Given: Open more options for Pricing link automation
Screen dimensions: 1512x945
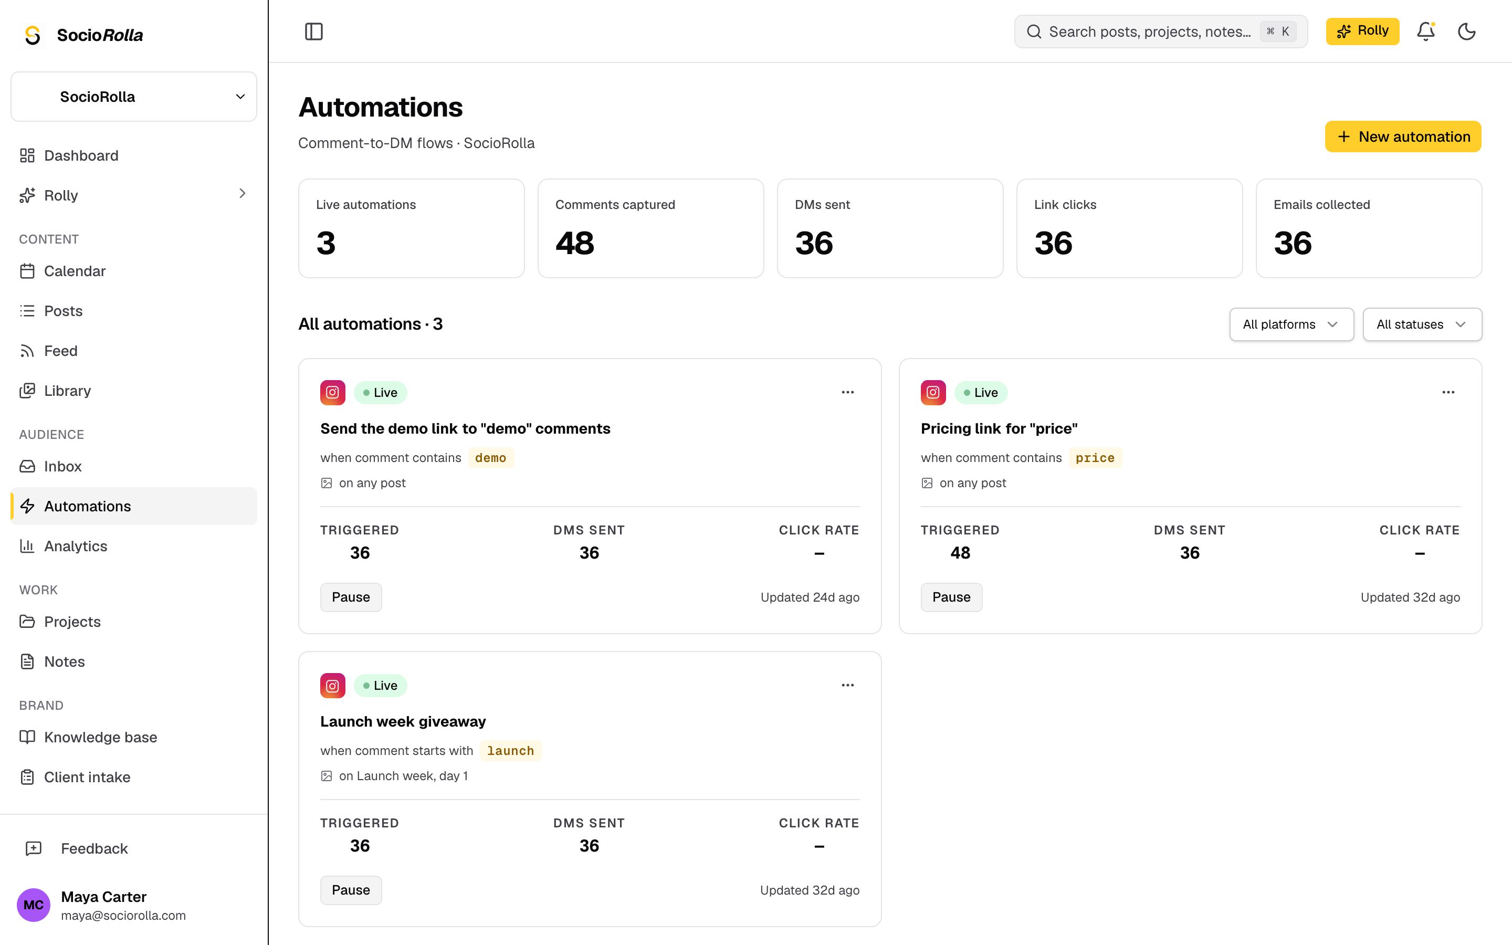Looking at the screenshot, I should click(x=1447, y=392).
